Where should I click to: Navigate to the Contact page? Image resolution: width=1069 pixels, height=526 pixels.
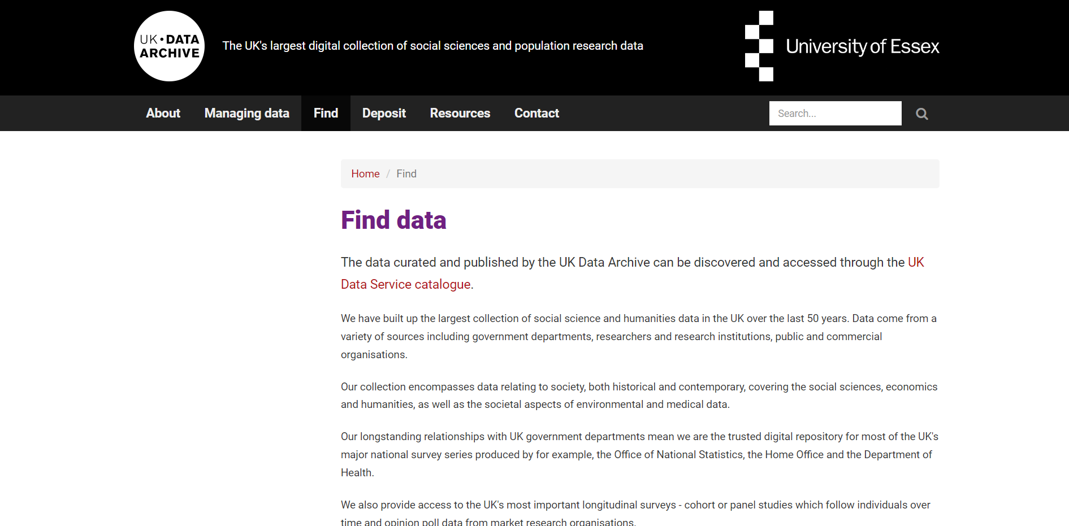536,114
